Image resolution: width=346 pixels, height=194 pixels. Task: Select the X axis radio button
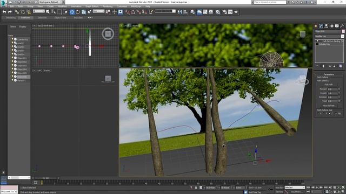pyautogui.click(x=318, y=114)
